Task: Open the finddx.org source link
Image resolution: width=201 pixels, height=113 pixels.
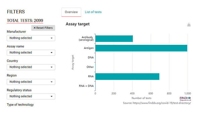Action: pyautogui.click(x=162, y=103)
